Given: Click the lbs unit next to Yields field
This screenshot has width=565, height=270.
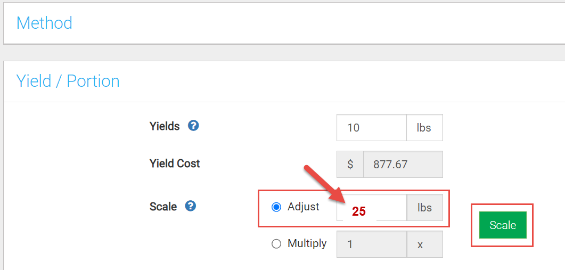Looking at the screenshot, I should pyautogui.click(x=424, y=128).
